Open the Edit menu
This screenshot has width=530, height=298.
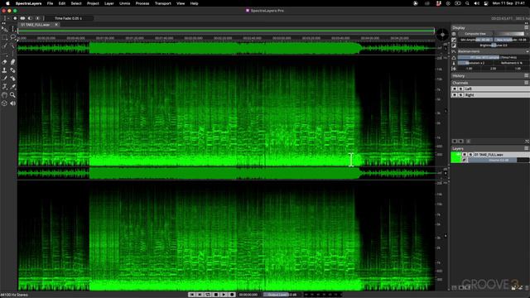pyautogui.click(x=62, y=3)
